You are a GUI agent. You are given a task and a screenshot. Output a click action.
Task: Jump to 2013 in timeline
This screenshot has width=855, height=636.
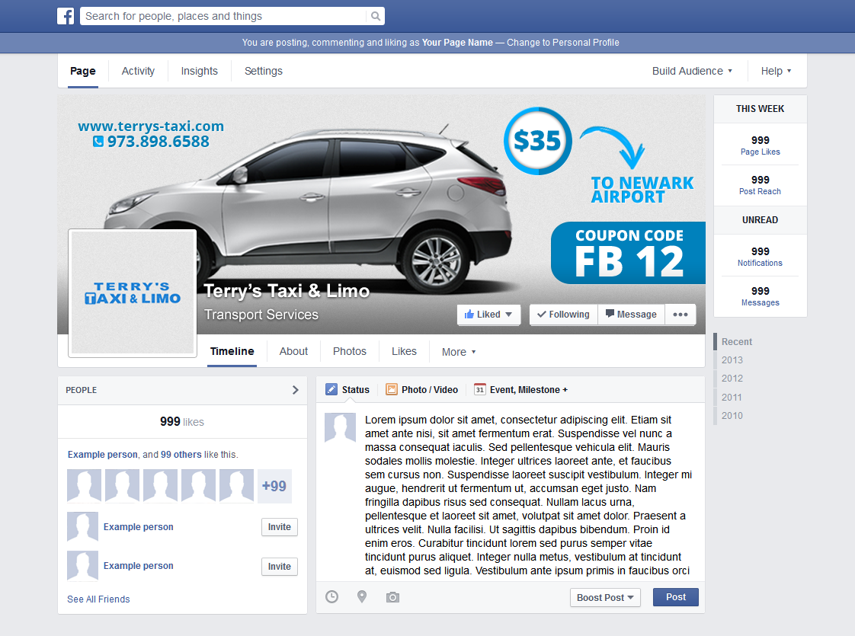tap(732, 360)
